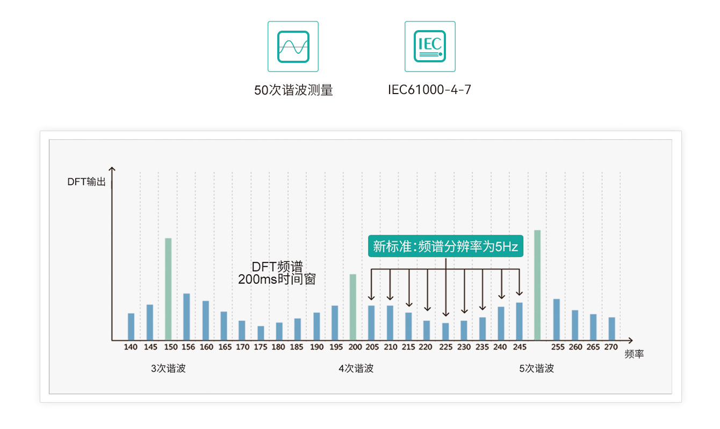Image resolution: width=720 pixels, height=429 pixels.
Task: Click the sine waveform harmonic measurement icon
Action: click(x=293, y=46)
